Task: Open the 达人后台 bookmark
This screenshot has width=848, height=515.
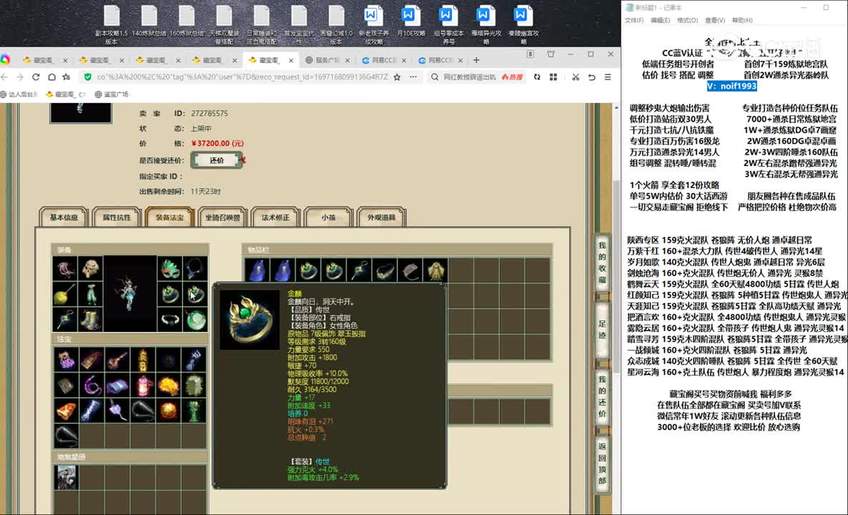Action: pos(19,94)
